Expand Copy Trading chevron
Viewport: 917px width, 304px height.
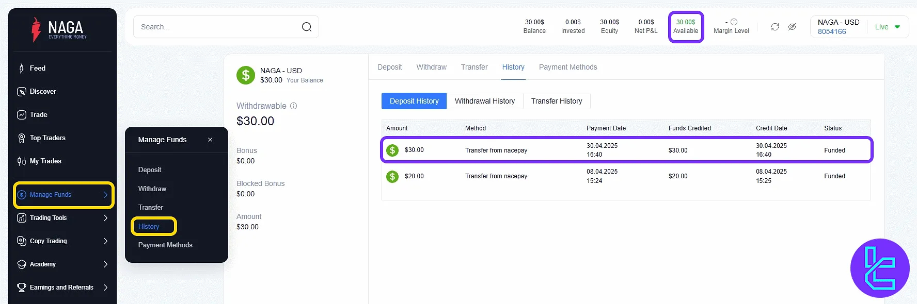click(x=105, y=241)
